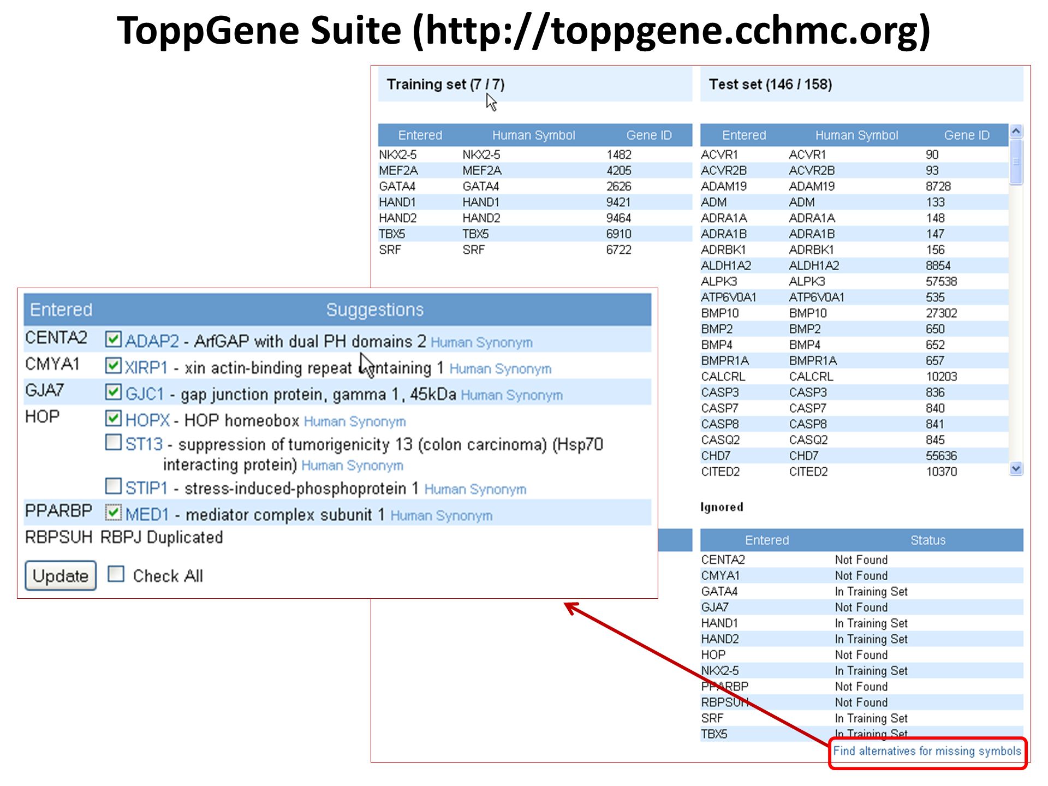Viewport: 1048px width, 786px height.
Task: Select ATP6V0A1 entered cell in test set
Action: coord(729,297)
